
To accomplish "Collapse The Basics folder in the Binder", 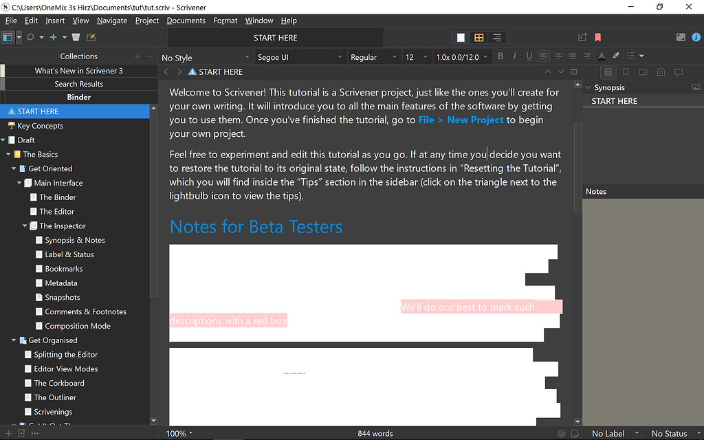I will [x=7, y=154].
